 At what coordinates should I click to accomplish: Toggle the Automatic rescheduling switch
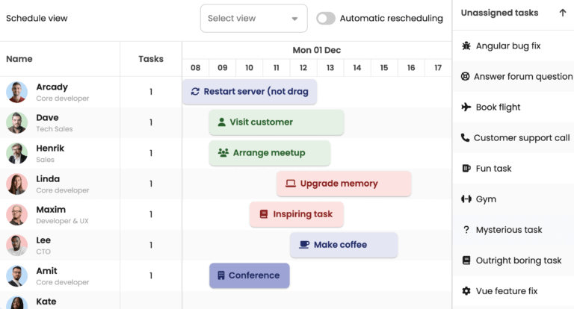pos(326,18)
